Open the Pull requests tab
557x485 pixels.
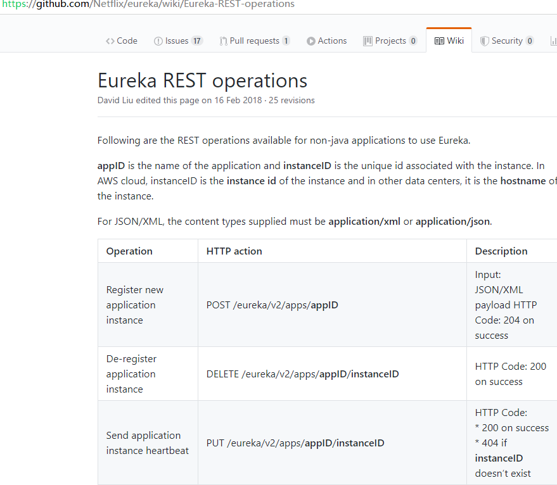pos(255,41)
